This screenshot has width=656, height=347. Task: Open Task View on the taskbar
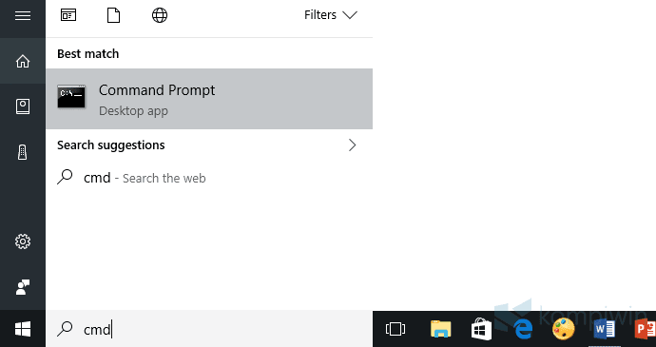coord(396,329)
